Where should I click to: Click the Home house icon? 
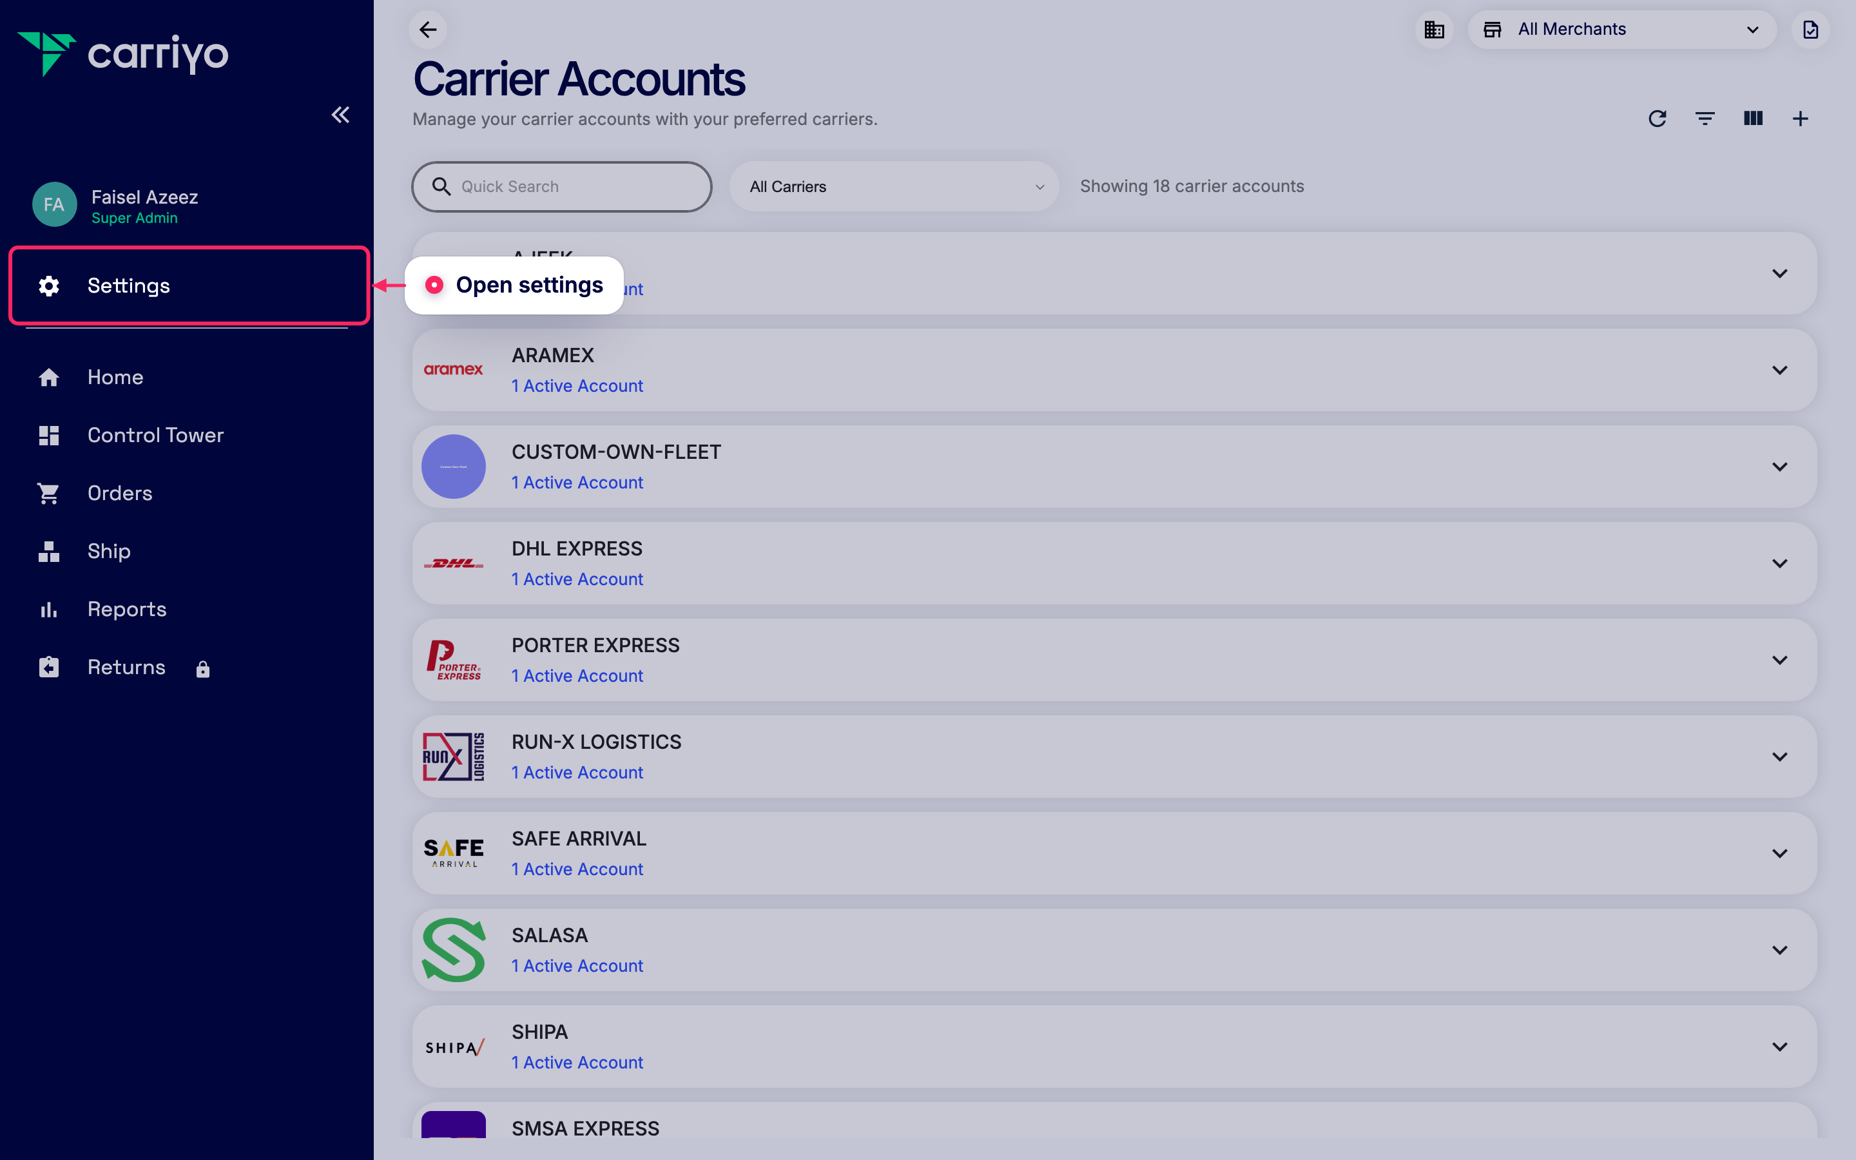(x=49, y=377)
